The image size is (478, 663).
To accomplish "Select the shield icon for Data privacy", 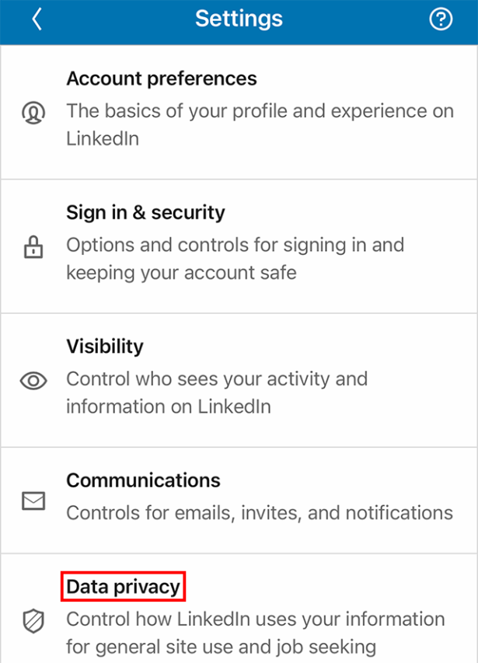I will click(33, 621).
